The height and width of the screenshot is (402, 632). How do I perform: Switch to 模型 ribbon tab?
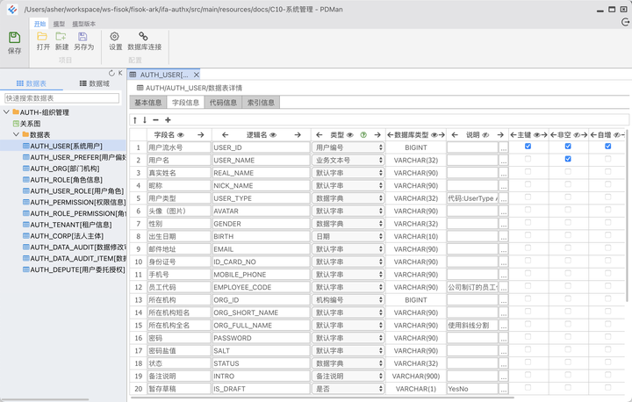click(59, 24)
